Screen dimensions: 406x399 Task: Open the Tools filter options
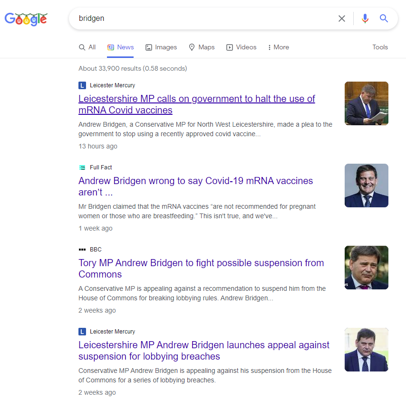[380, 47]
